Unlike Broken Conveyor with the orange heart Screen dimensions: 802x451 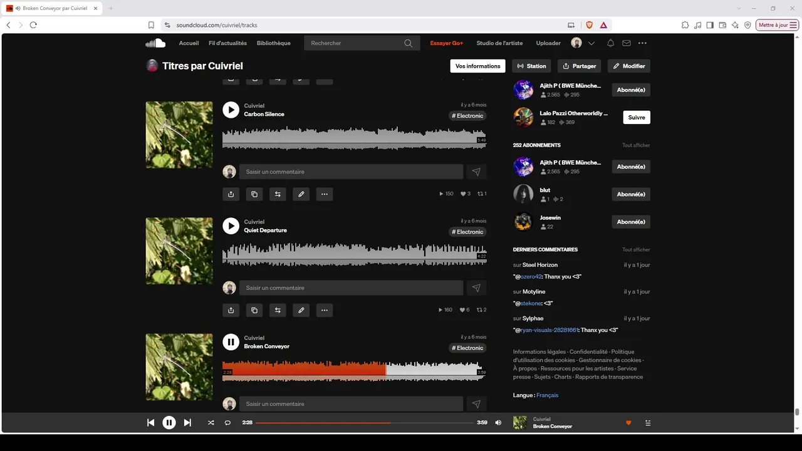click(628, 423)
